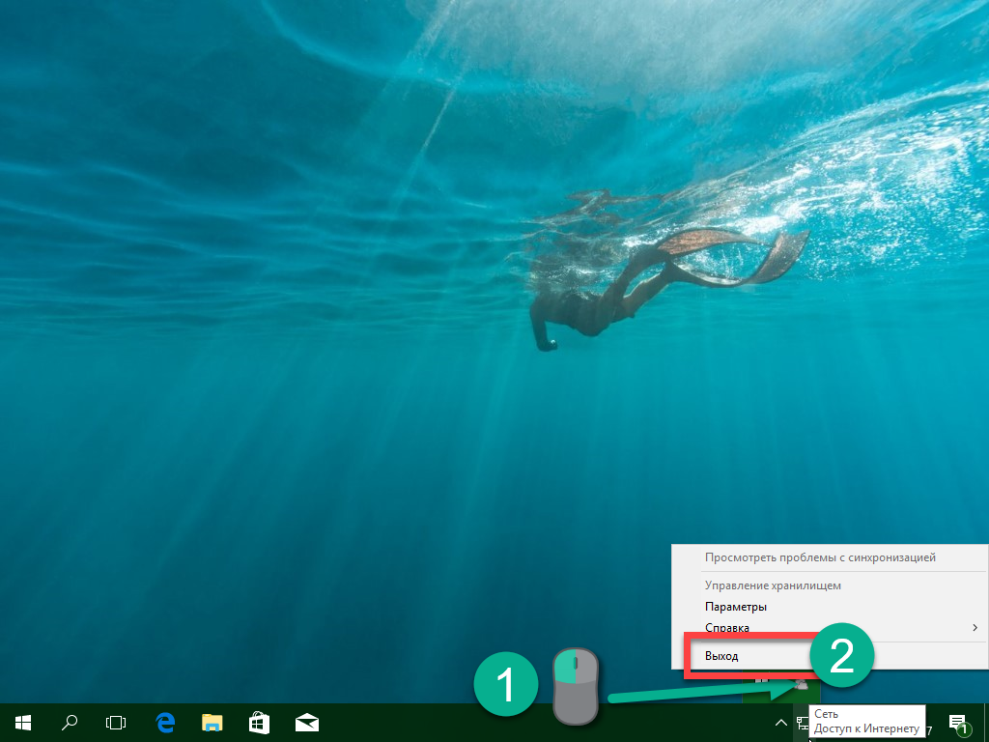Click the tray overflow icon left of OneDrive cloud
The image size is (989, 742).
coord(763,684)
